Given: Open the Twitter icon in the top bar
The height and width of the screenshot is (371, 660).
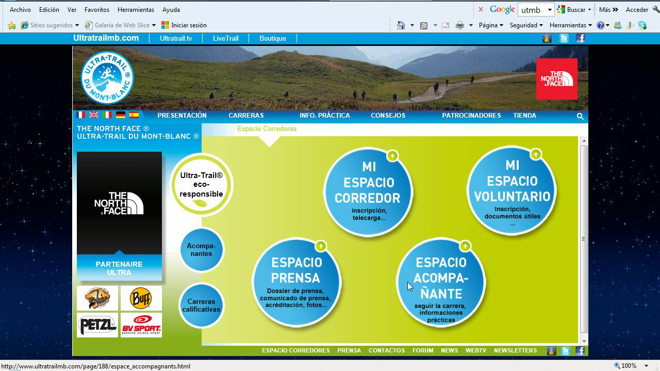Looking at the screenshot, I should pyautogui.click(x=564, y=38).
